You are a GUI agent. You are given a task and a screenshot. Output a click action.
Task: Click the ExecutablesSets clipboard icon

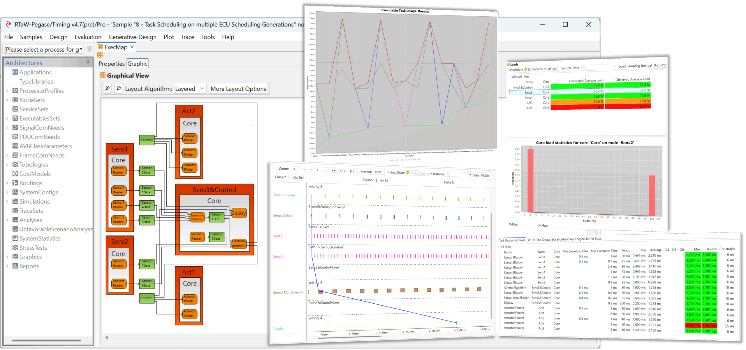coord(15,118)
